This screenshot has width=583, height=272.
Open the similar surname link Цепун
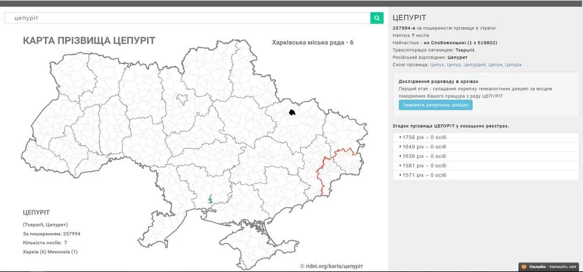tap(495, 65)
